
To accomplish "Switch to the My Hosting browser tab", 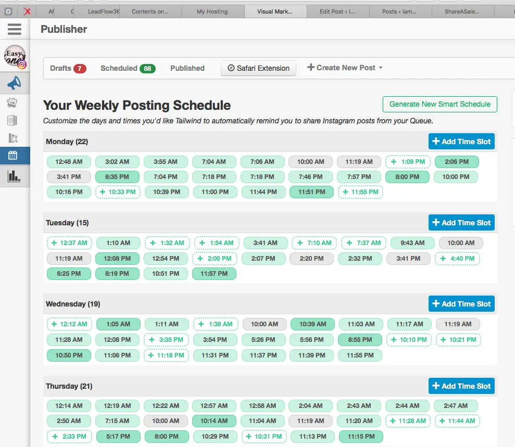I will coord(212,11).
